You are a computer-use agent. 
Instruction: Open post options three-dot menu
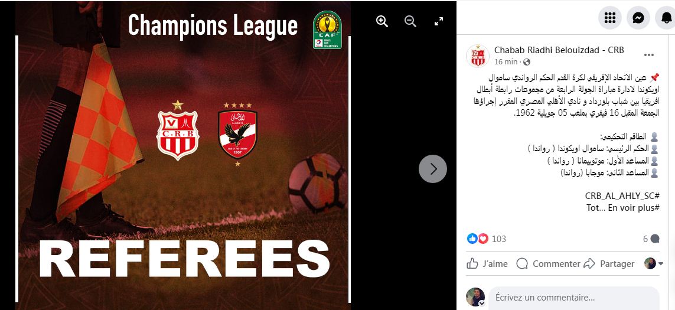(x=649, y=55)
